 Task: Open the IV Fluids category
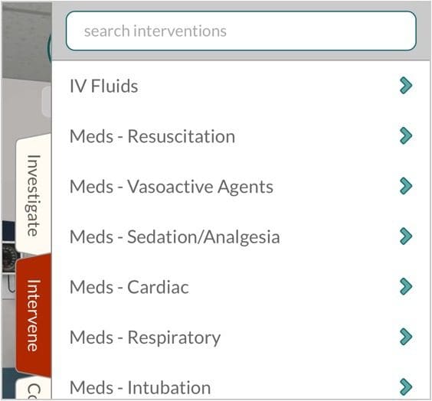click(x=241, y=86)
